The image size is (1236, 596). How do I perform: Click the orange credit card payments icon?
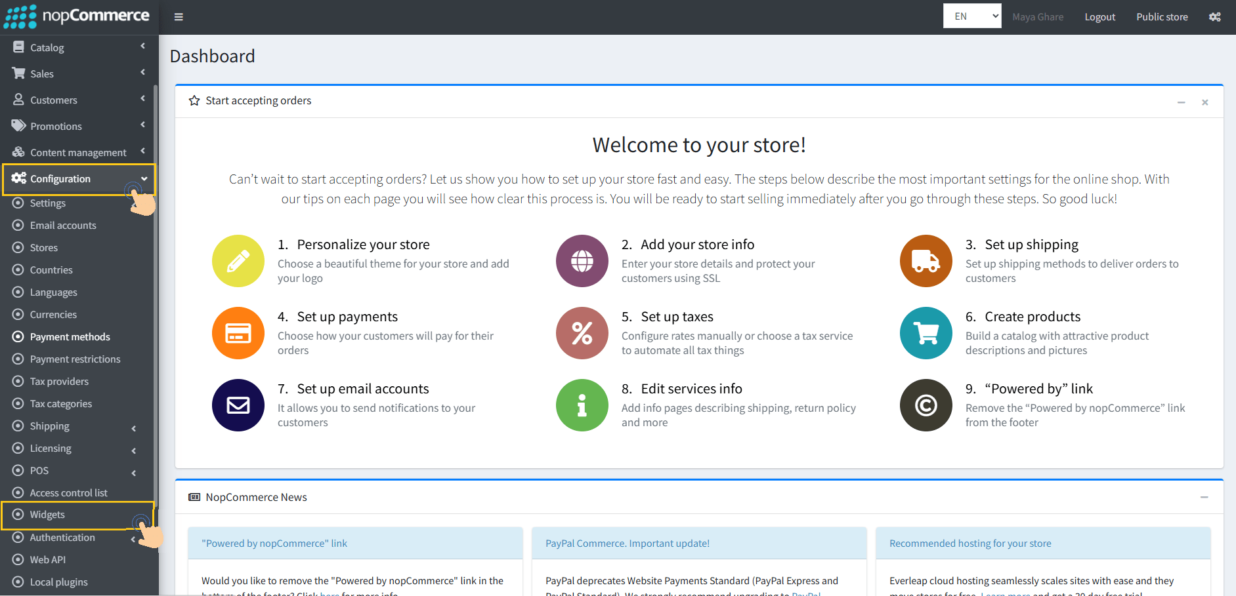(x=238, y=333)
